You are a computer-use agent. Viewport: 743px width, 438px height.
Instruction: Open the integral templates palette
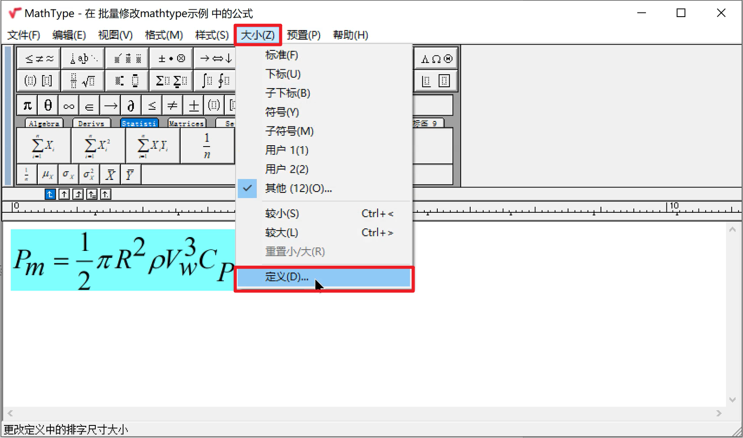tap(215, 81)
